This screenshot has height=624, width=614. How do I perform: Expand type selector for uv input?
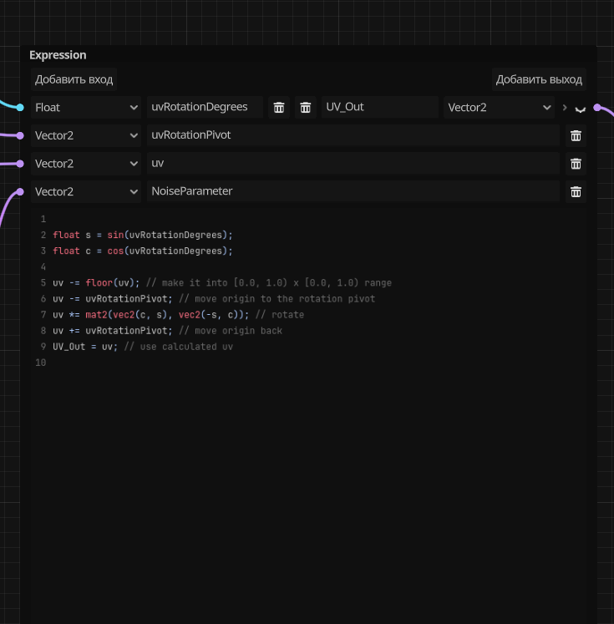click(86, 164)
